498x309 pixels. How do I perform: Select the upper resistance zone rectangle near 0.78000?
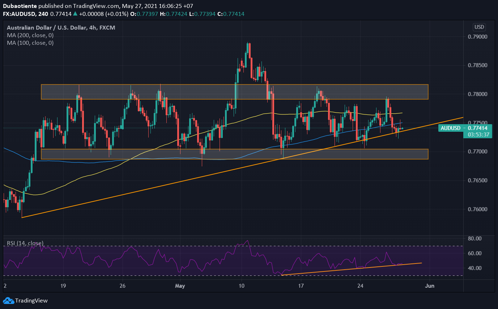(x=235, y=92)
